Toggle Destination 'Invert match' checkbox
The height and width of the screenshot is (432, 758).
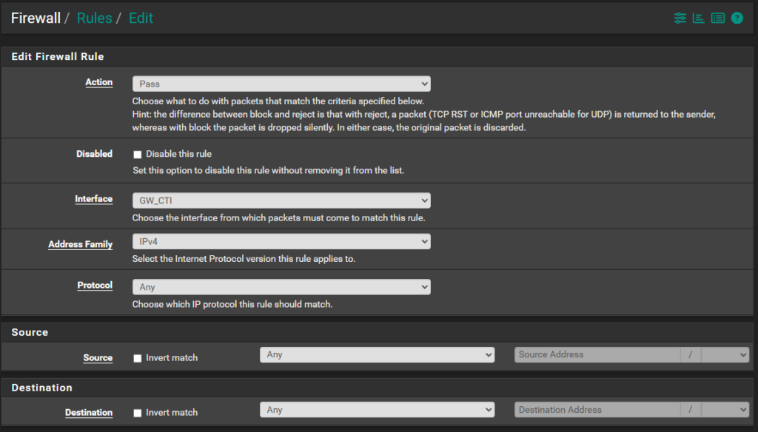coord(137,413)
